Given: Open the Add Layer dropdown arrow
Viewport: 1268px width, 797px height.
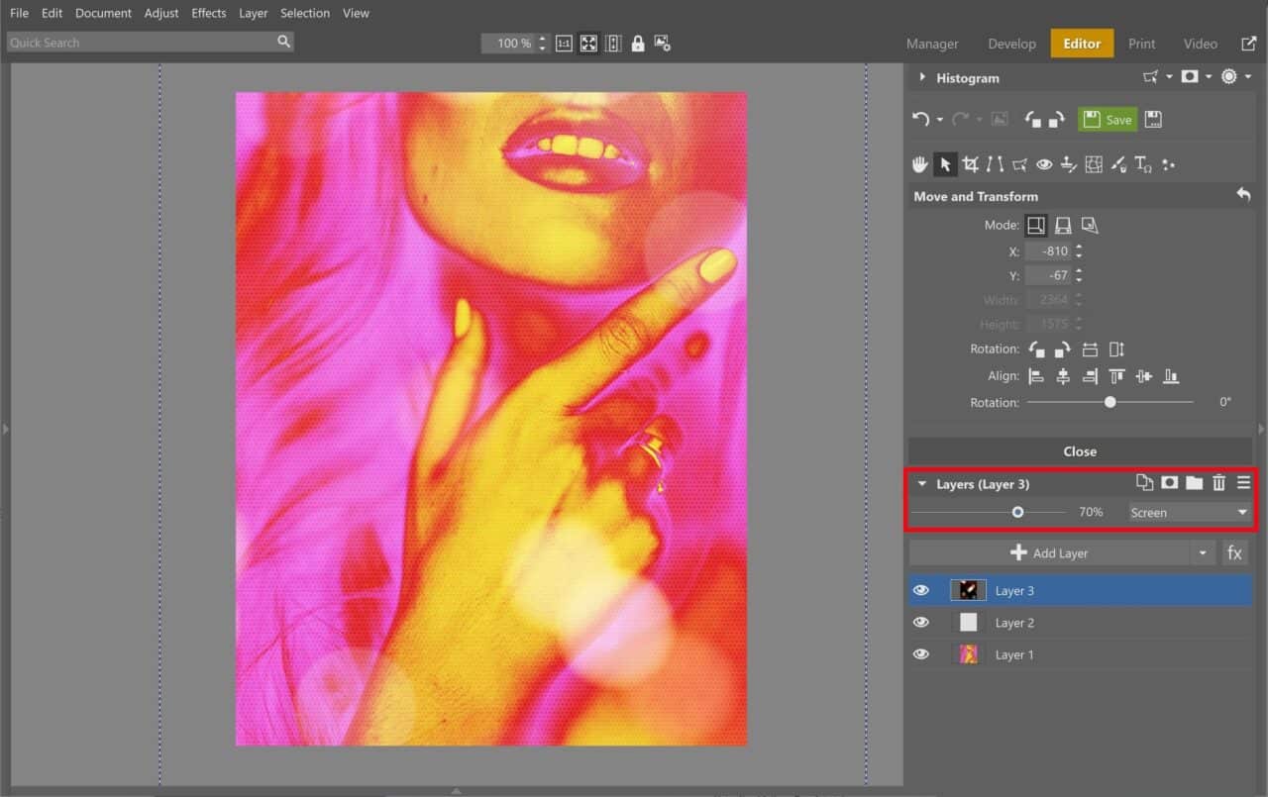Looking at the screenshot, I should pyautogui.click(x=1203, y=552).
